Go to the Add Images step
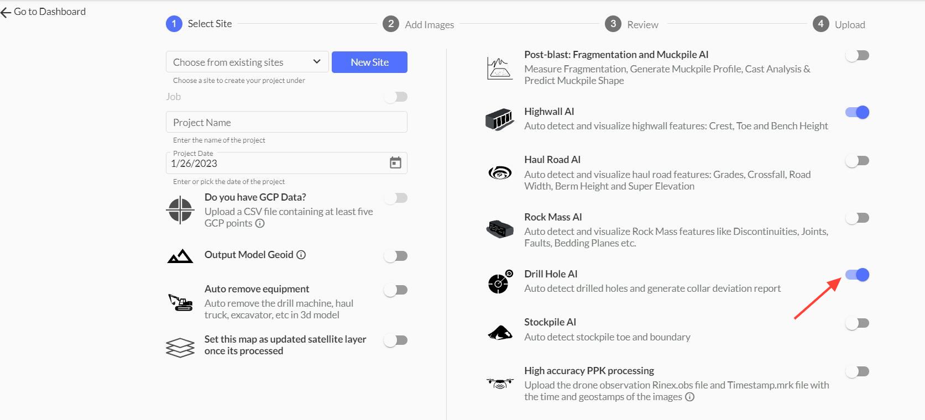The height and width of the screenshot is (420, 925). [419, 24]
